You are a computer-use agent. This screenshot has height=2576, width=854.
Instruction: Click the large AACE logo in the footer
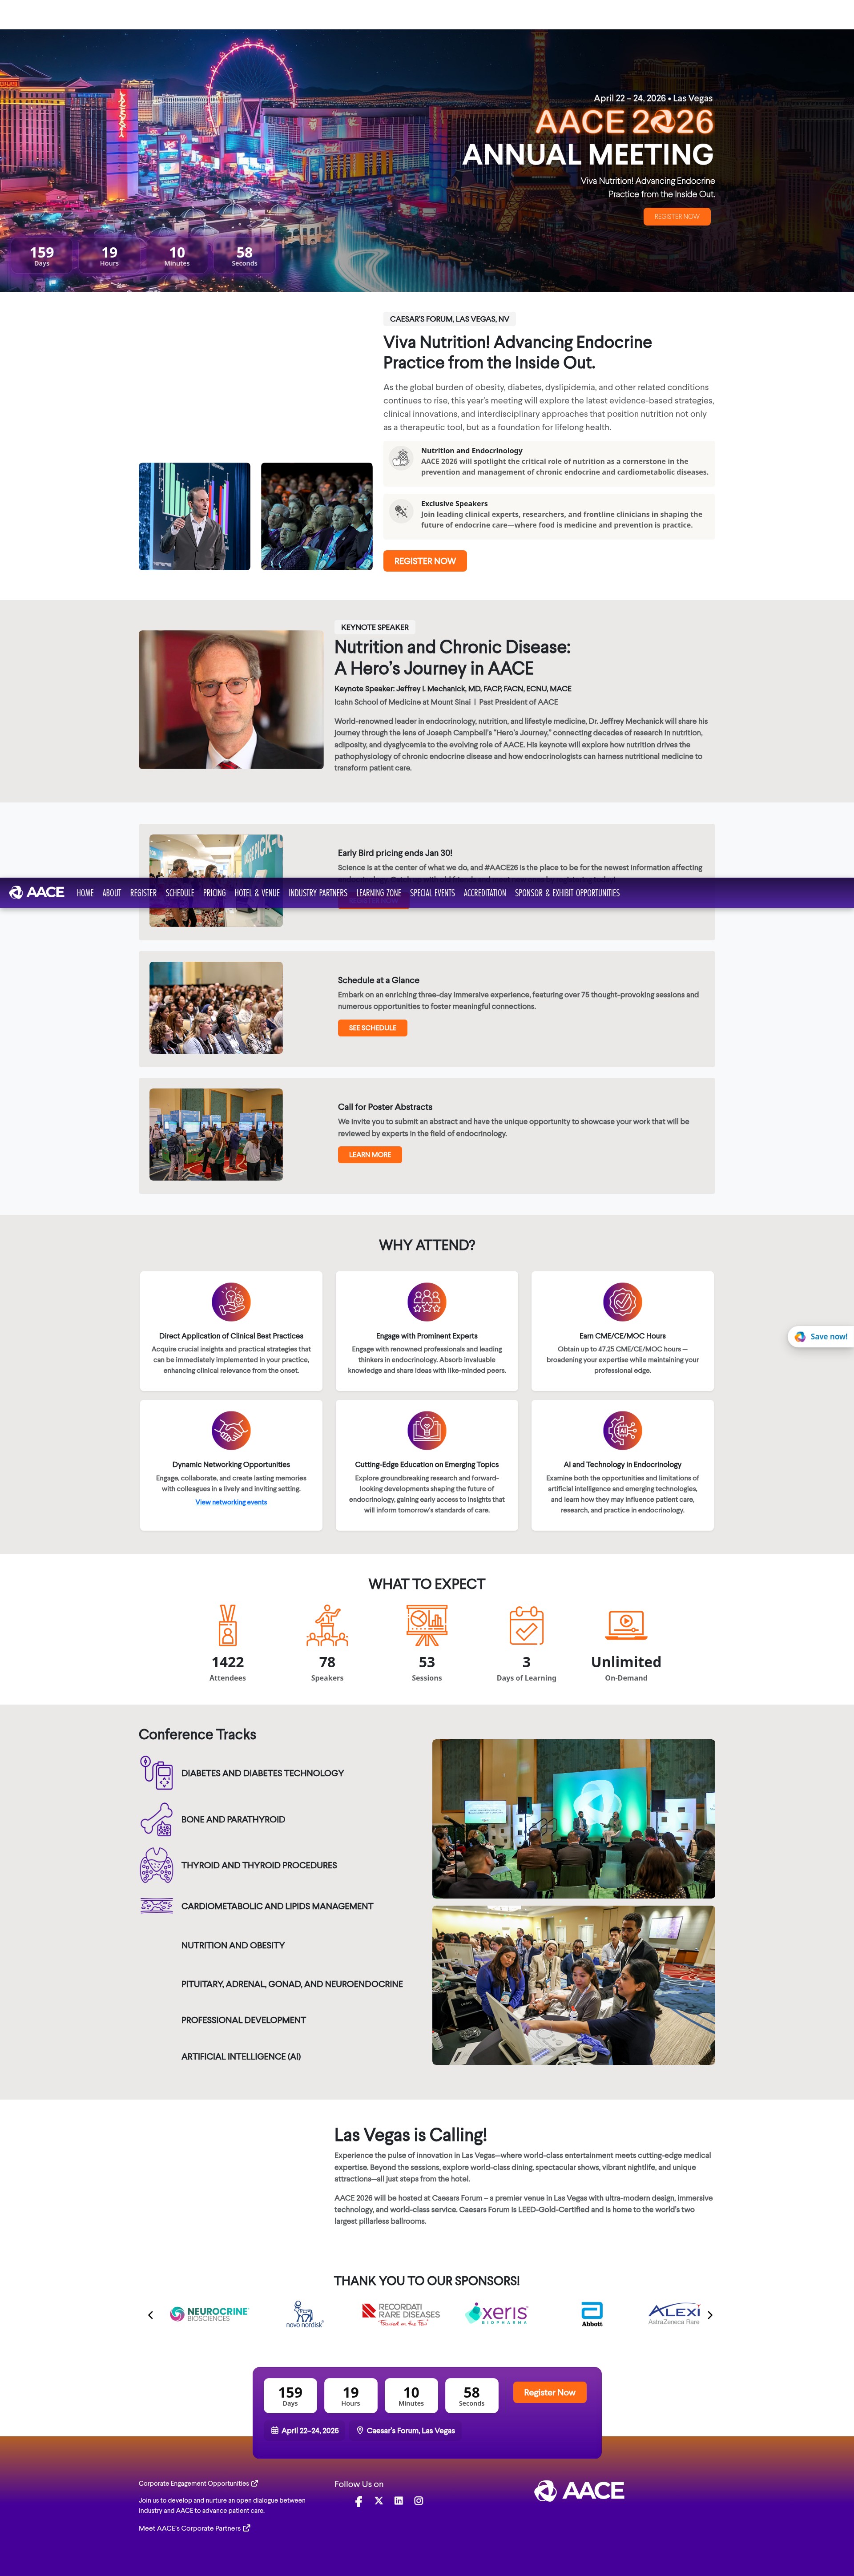tap(579, 2490)
